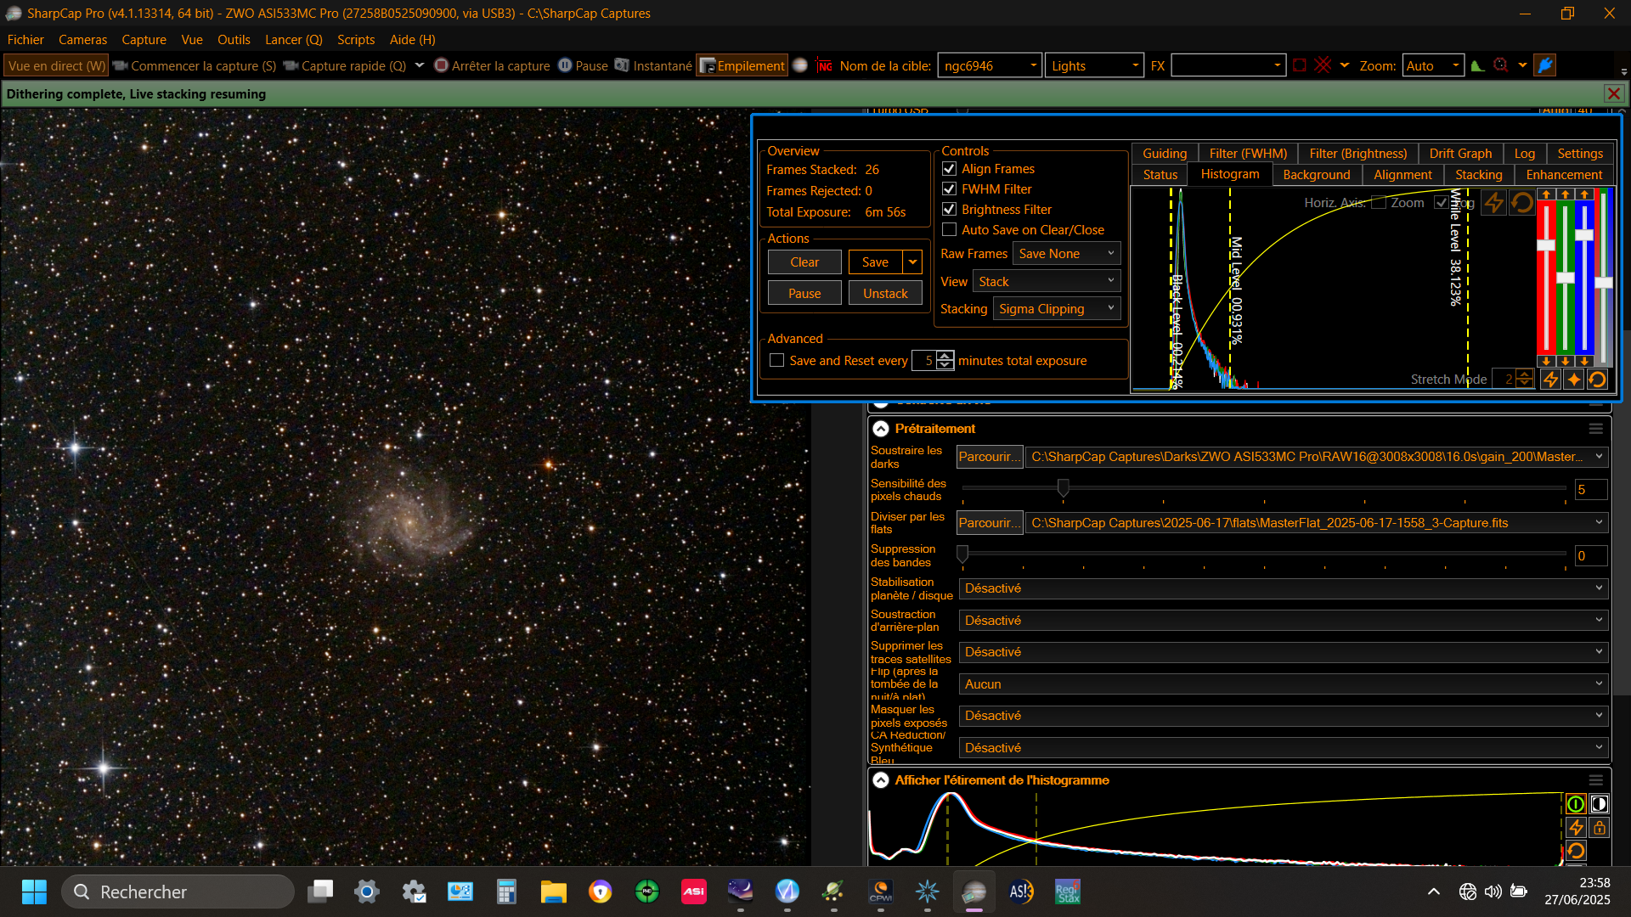Click the down arrow below the blue slider

click(1584, 361)
